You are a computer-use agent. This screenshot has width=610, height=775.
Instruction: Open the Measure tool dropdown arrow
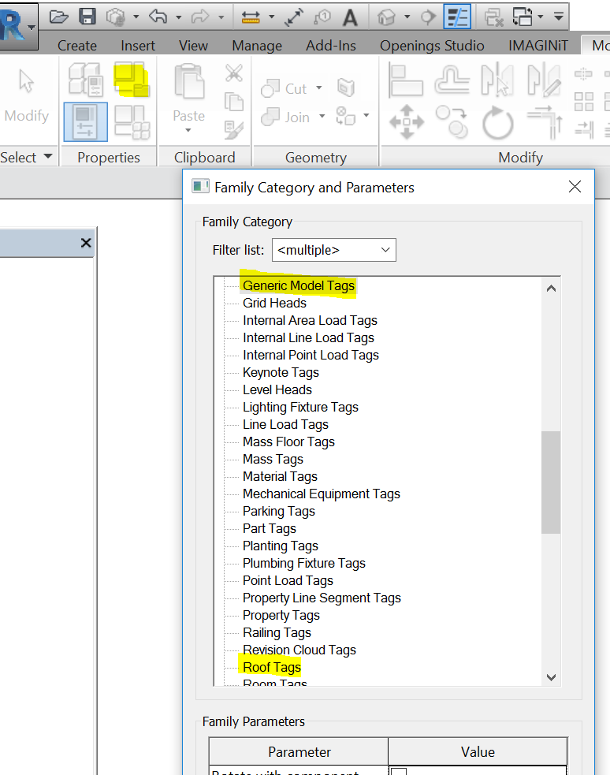tap(271, 17)
